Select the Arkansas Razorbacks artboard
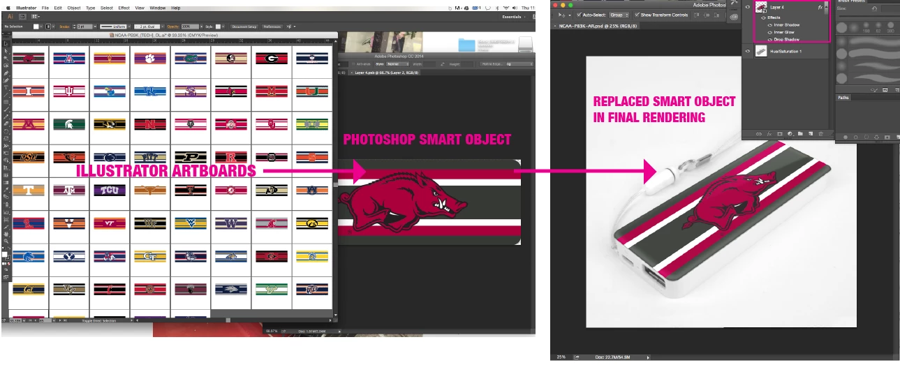 [x=29, y=59]
